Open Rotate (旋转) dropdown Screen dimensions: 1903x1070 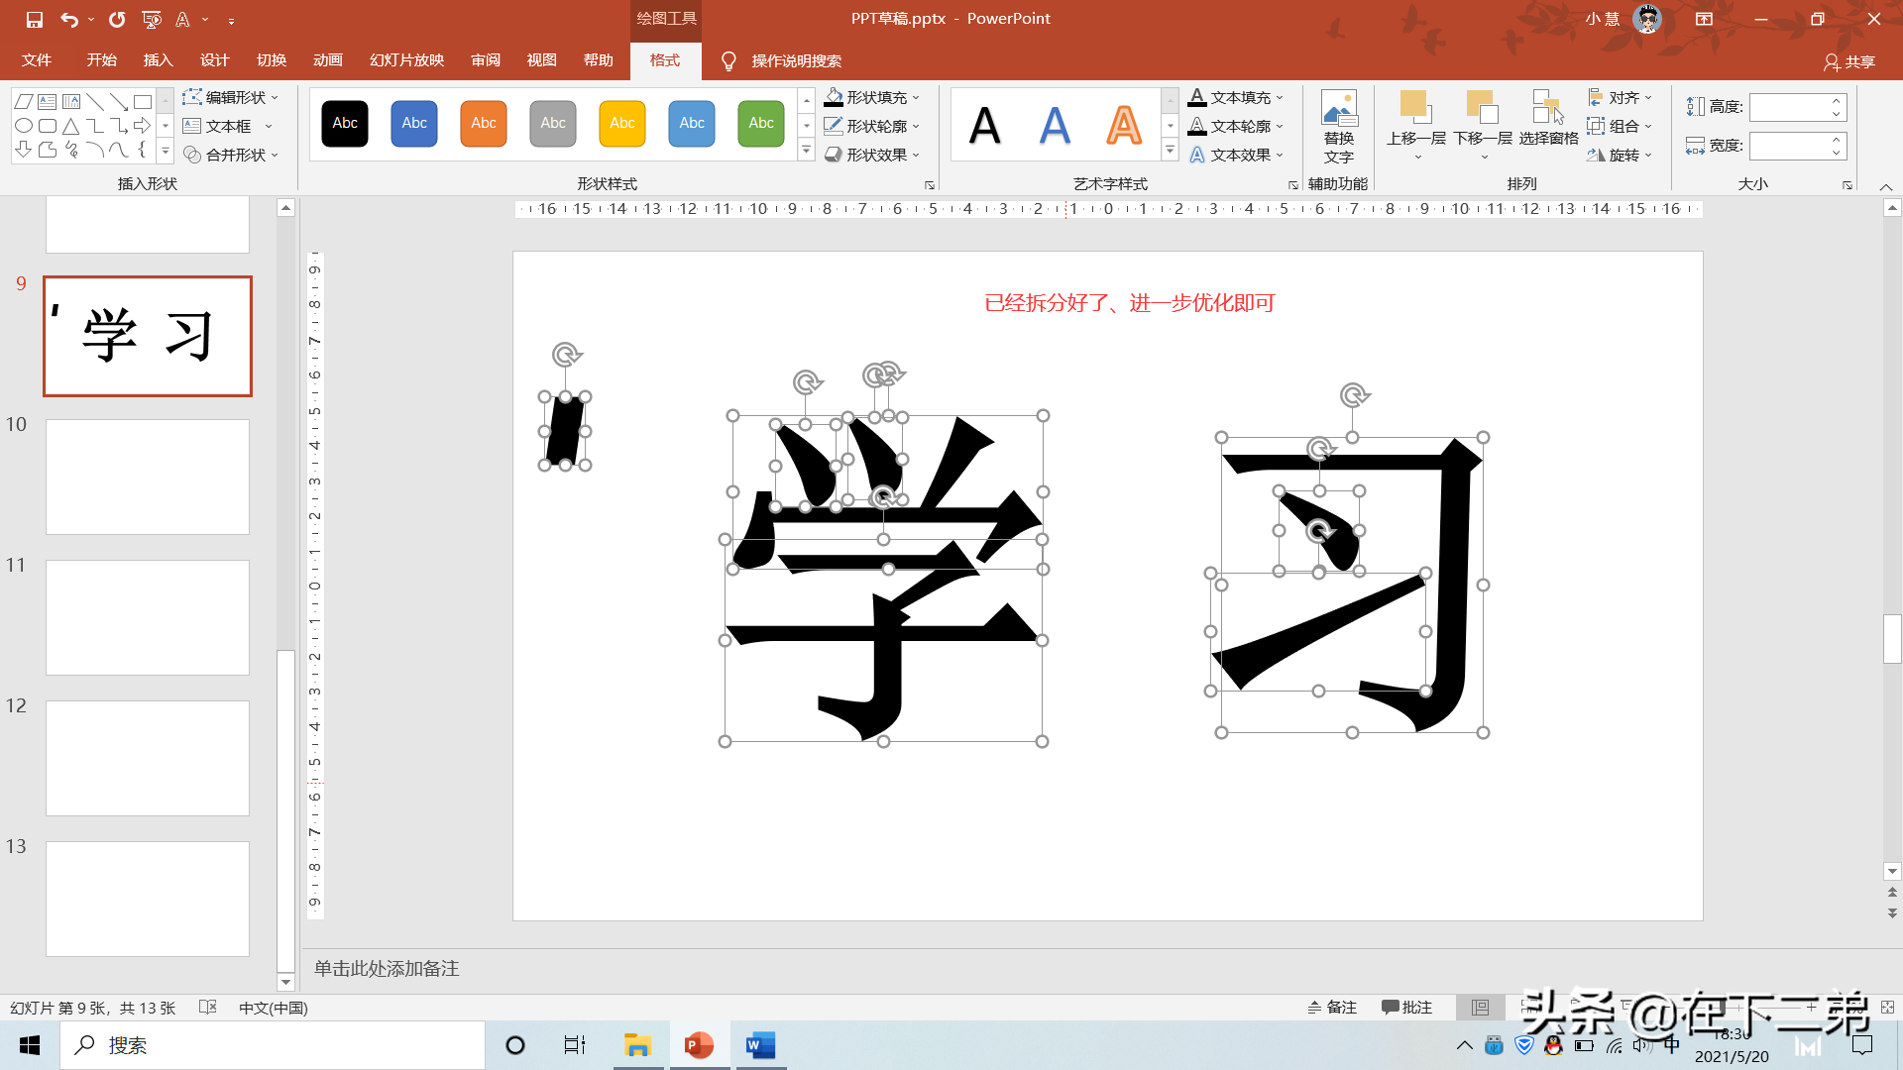(x=1621, y=155)
